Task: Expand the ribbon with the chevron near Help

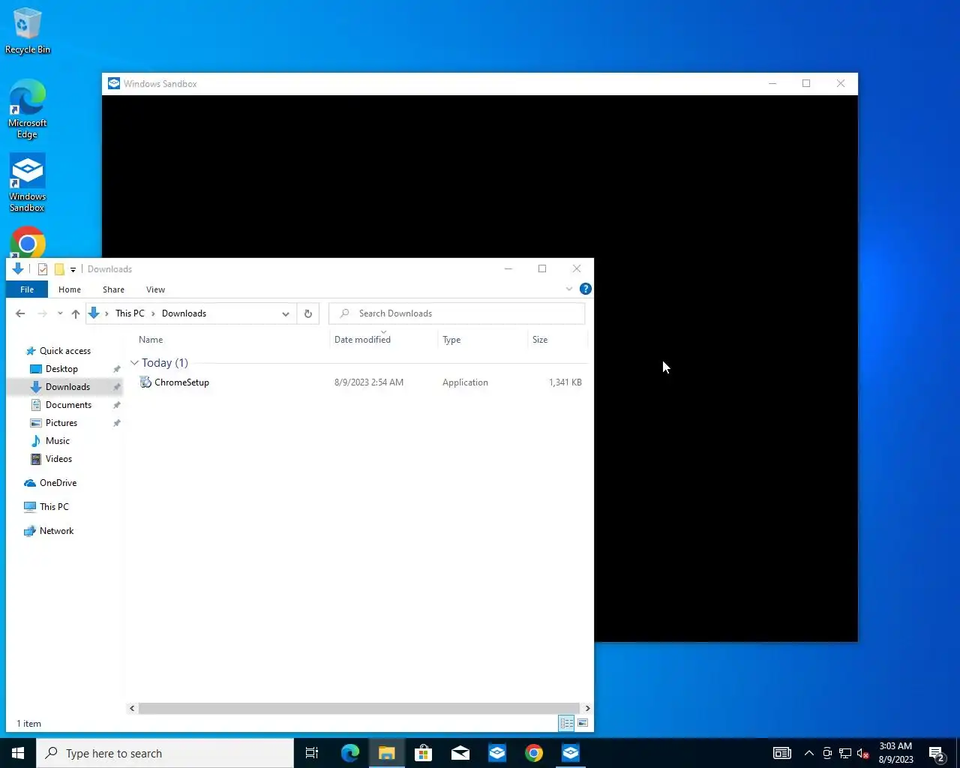Action: 568,289
